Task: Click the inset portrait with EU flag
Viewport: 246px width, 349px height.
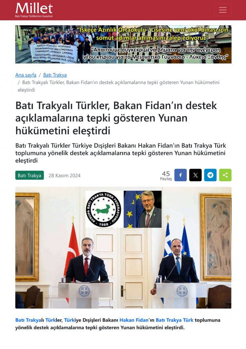Action: (x=143, y=209)
